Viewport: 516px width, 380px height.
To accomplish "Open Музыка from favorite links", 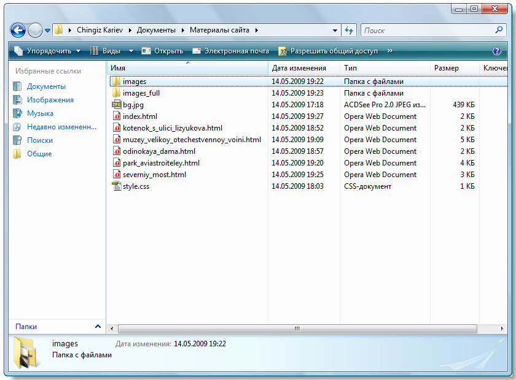I will [40, 113].
